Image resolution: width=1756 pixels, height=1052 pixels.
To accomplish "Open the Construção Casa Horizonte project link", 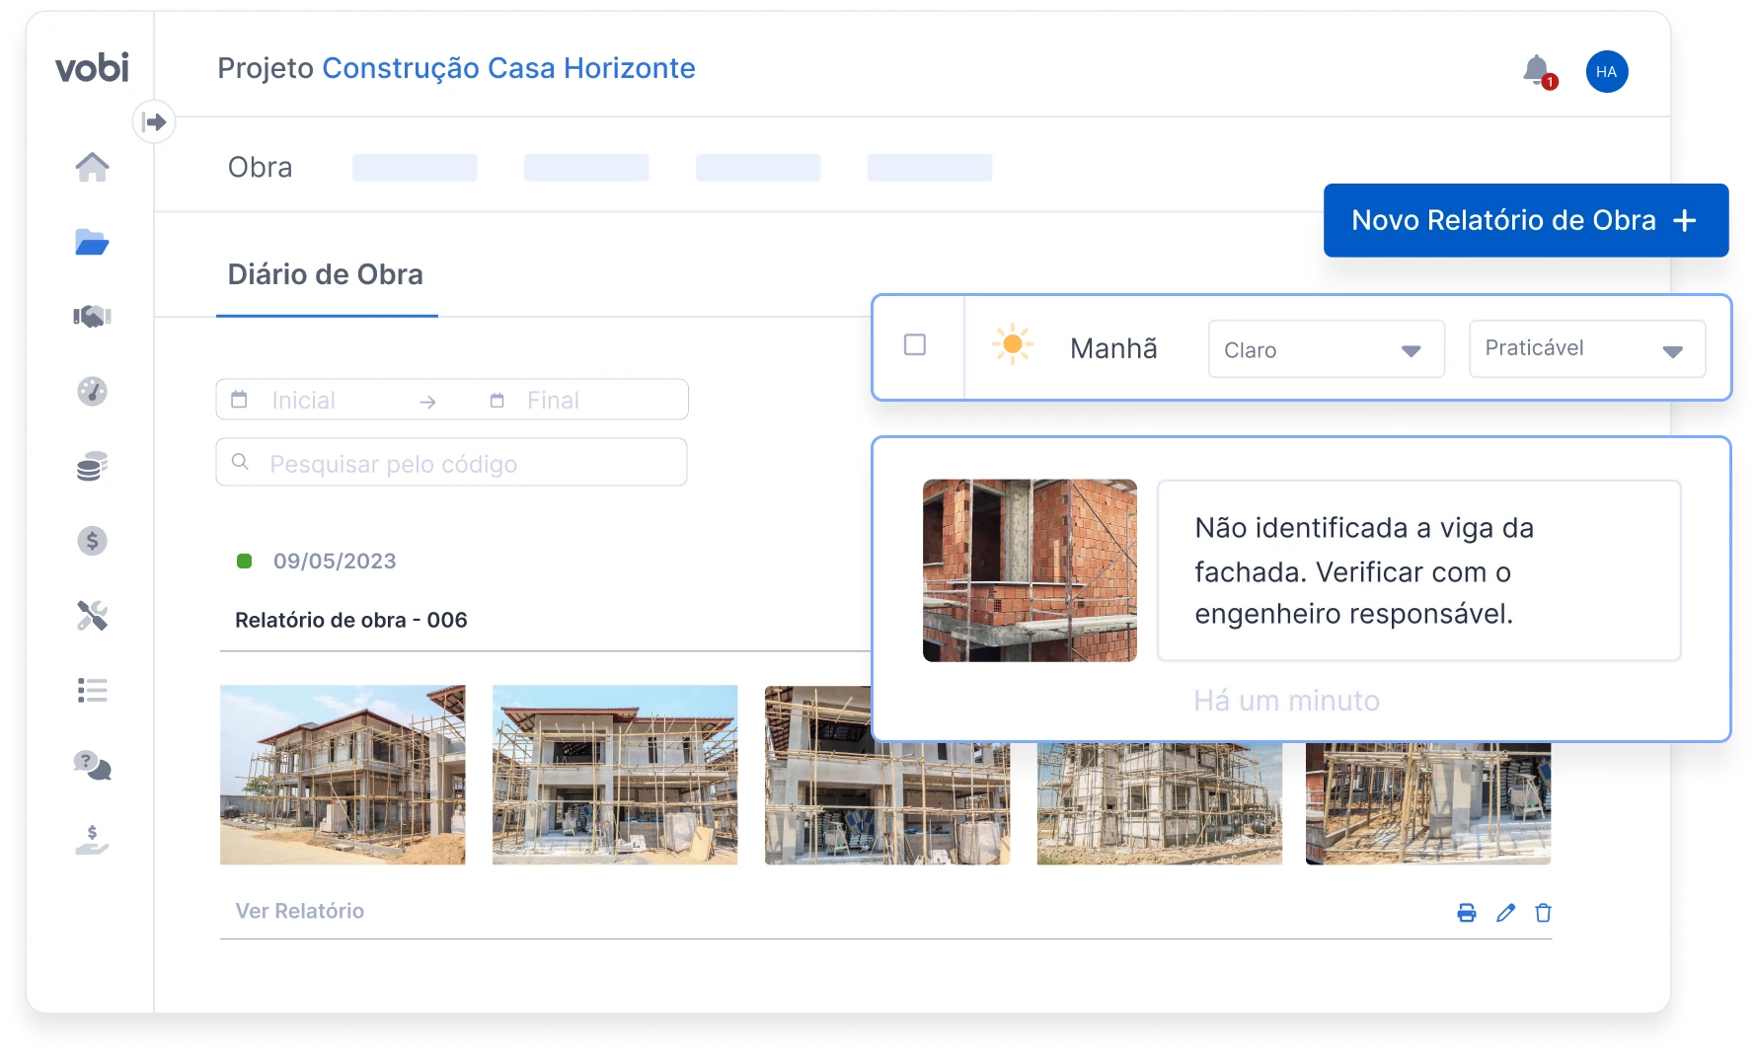I will click(509, 68).
